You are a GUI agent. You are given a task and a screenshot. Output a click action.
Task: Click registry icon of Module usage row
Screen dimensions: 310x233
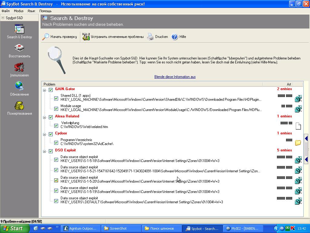[x=298, y=109]
